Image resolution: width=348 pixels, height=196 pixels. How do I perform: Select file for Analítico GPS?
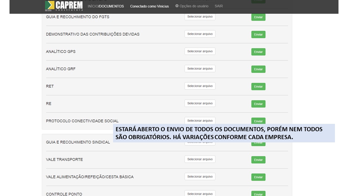pos(200,51)
